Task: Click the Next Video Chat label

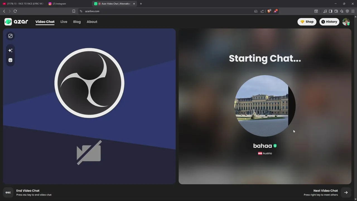Action: pos(325,191)
